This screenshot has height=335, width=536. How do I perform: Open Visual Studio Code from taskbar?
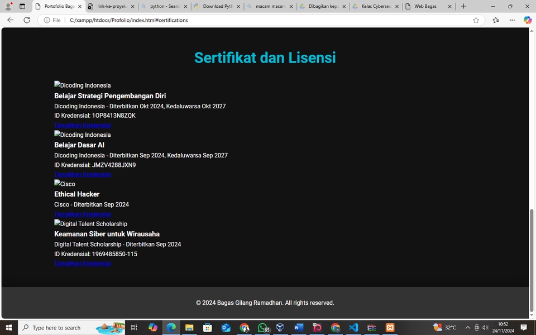[353, 328]
